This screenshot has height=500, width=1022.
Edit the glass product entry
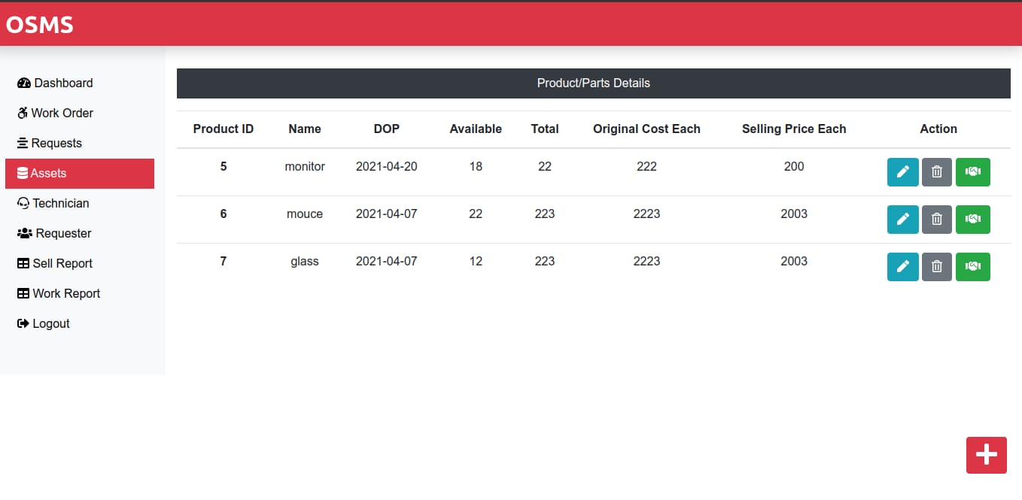point(902,266)
